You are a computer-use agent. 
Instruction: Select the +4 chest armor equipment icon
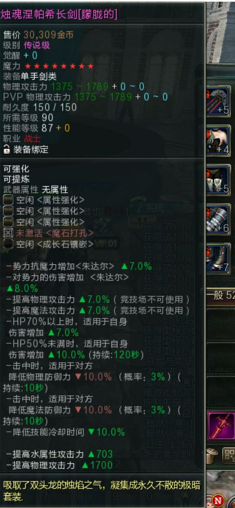click(x=218, y=141)
